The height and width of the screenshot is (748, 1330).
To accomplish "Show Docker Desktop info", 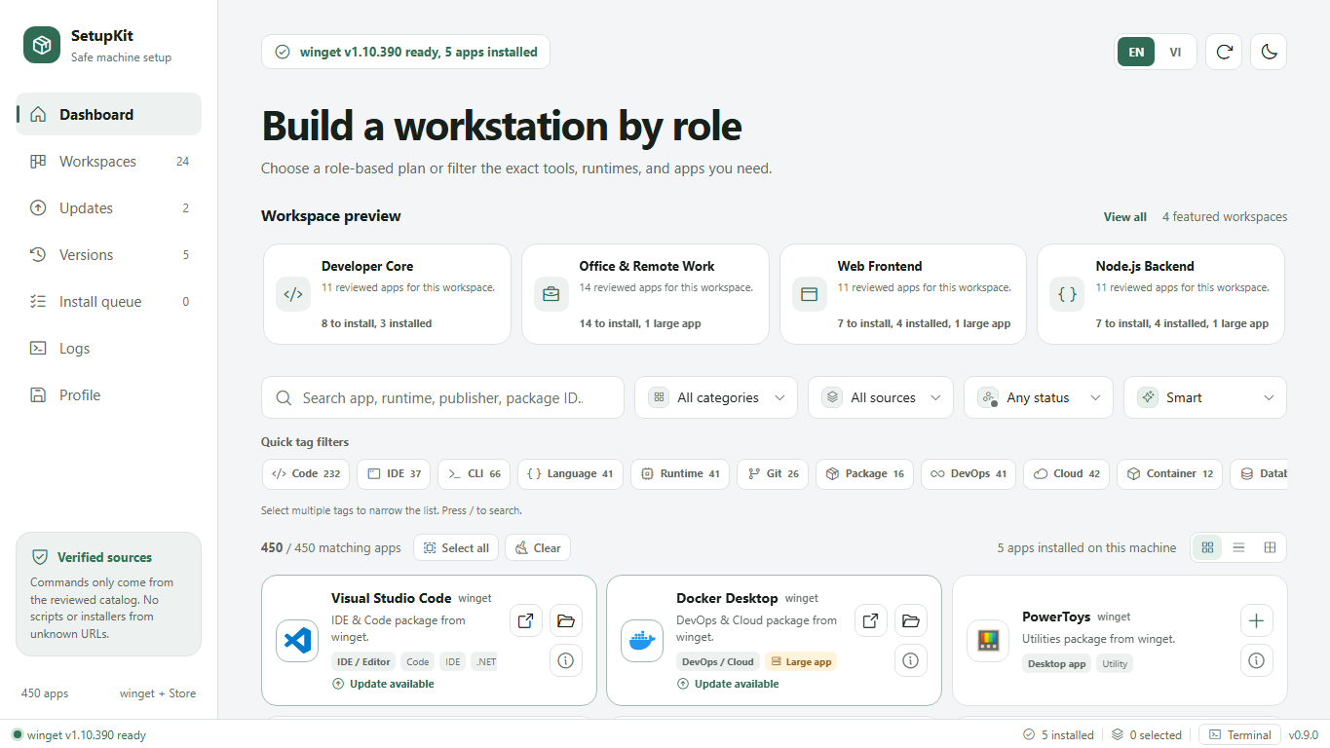I will click(x=910, y=660).
